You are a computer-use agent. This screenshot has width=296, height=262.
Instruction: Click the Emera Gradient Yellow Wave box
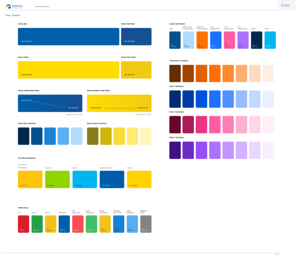point(119,103)
